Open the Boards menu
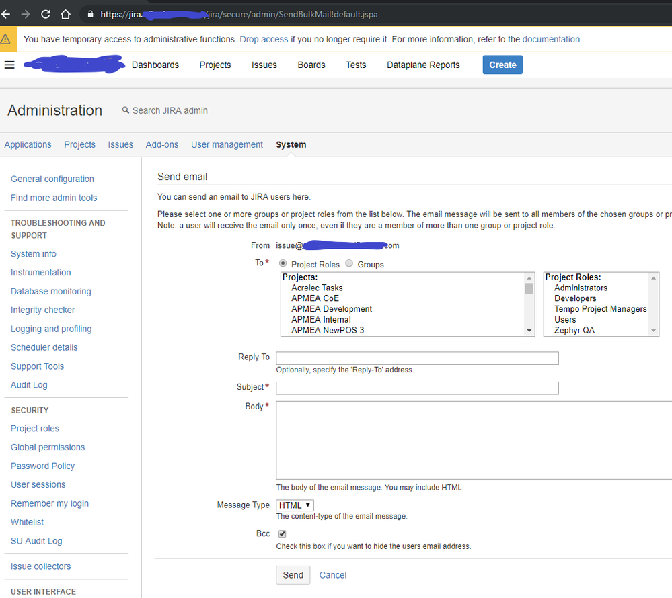 pos(311,65)
